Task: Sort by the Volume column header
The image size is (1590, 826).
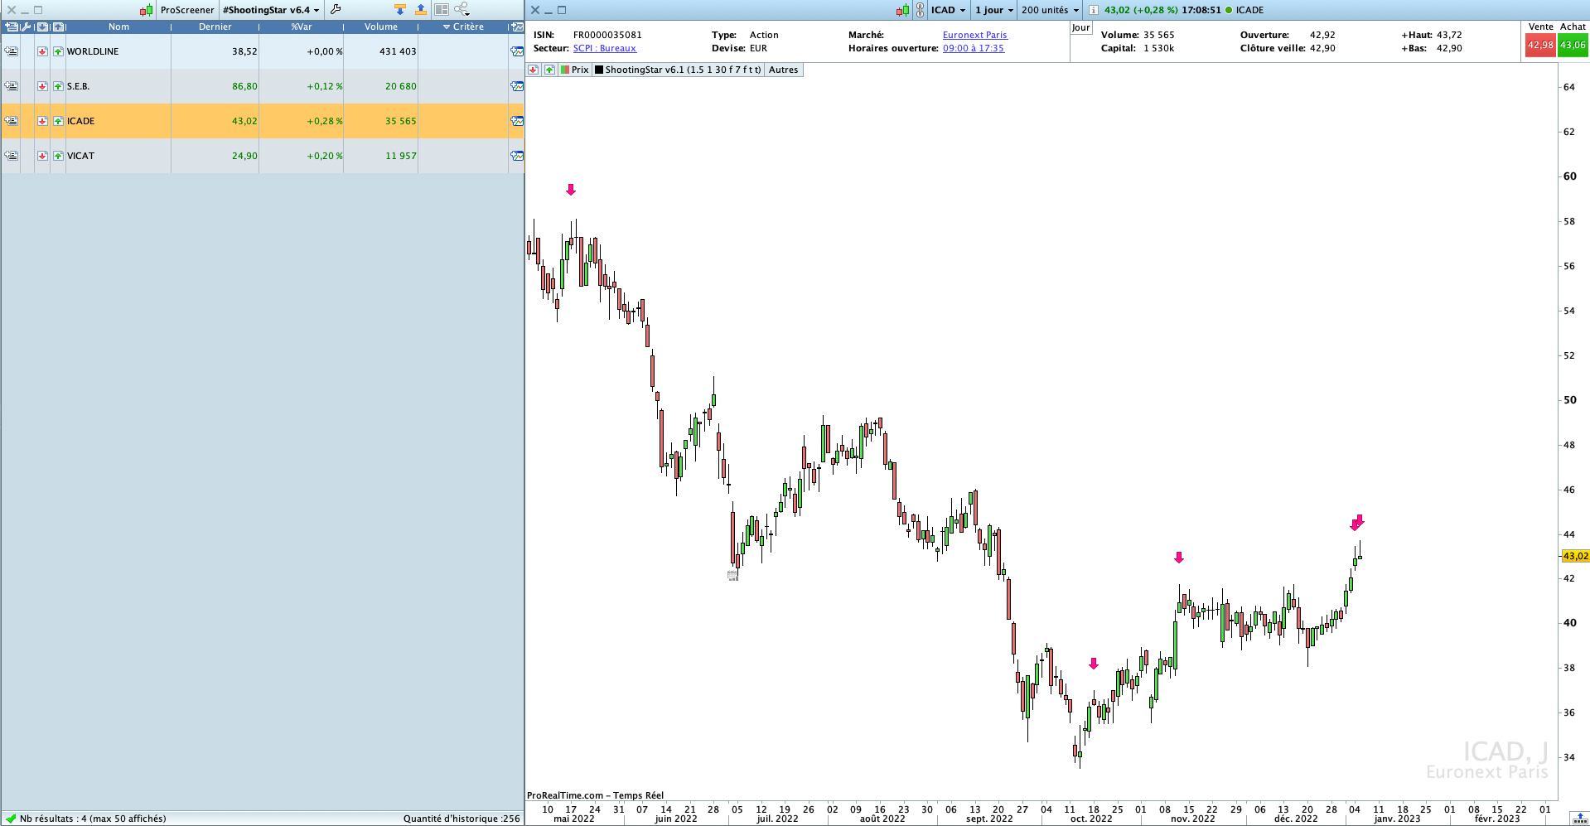Action: [381, 27]
